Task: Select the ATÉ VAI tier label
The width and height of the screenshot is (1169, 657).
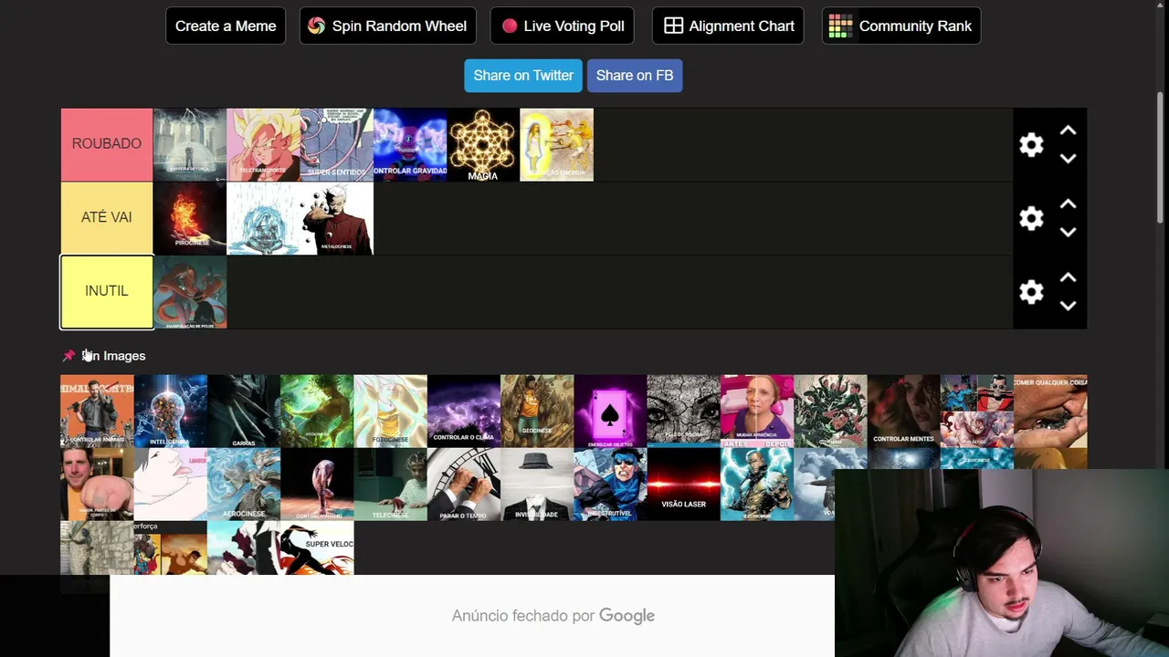Action: pyautogui.click(x=107, y=218)
